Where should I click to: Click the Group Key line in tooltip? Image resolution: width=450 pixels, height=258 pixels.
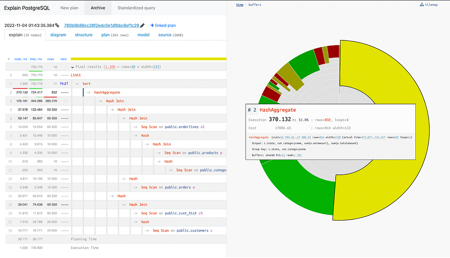(279, 149)
